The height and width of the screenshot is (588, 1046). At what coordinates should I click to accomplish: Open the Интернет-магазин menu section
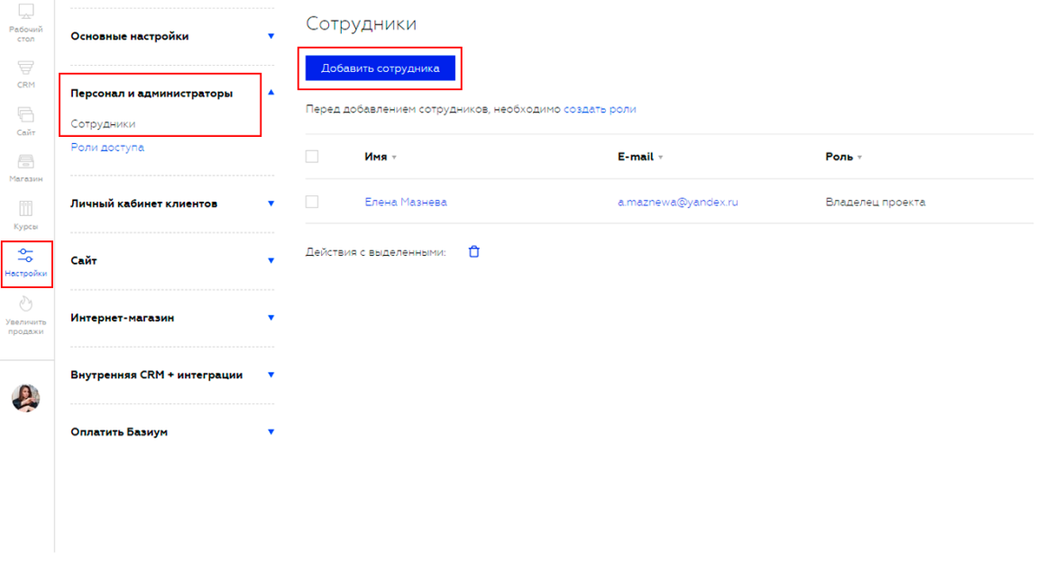pos(122,318)
